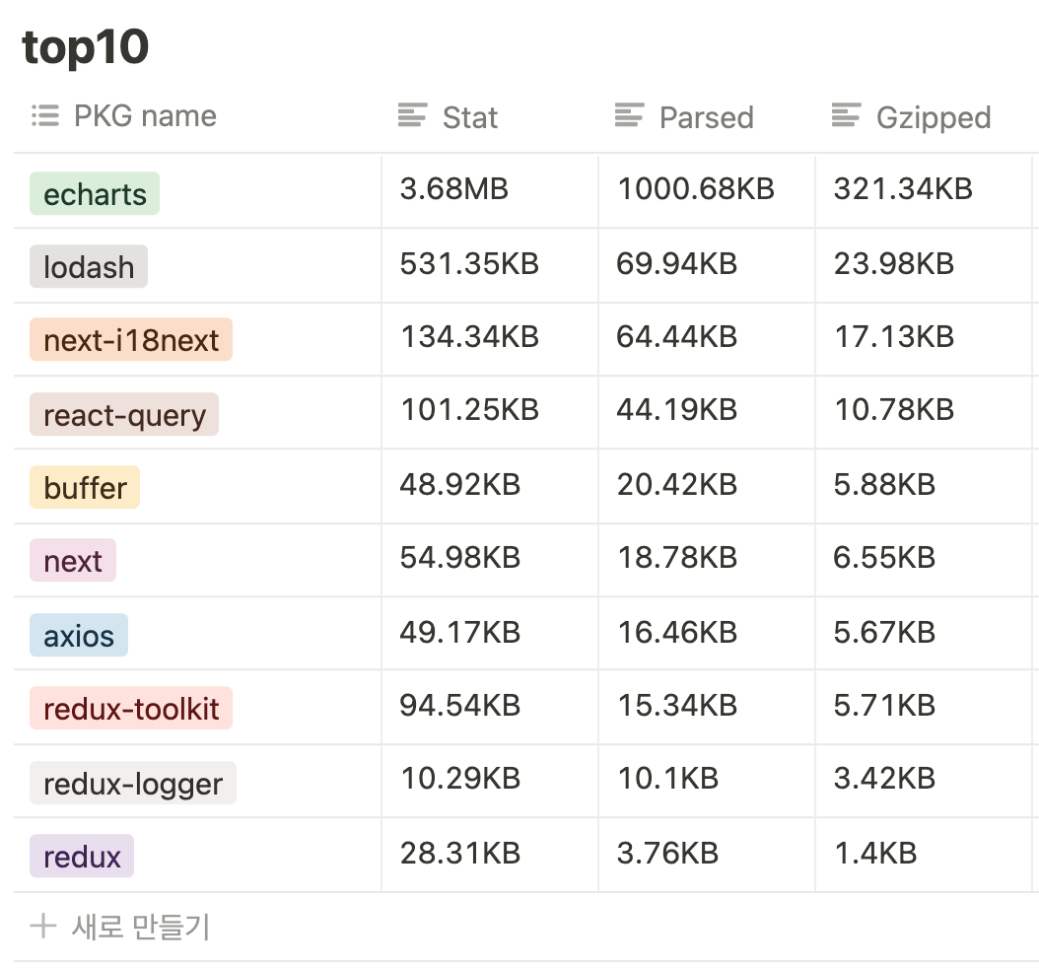Click the 6.55KB Gzipped cell
This screenshot has width=1039, height=968.
[x=924, y=560]
